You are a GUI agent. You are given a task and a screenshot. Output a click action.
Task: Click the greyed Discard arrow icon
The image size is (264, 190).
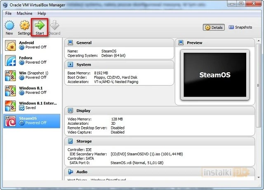click(x=54, y=25)
